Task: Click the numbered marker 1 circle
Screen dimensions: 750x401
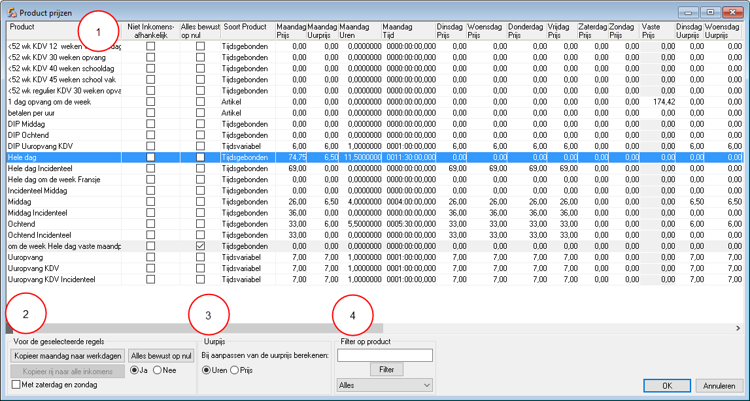Action: tap(99, 31)
